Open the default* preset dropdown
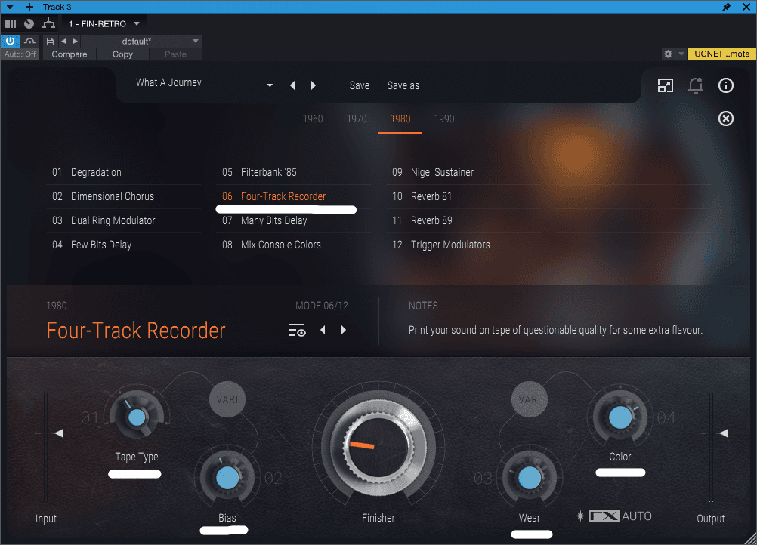 coord(196,42)
